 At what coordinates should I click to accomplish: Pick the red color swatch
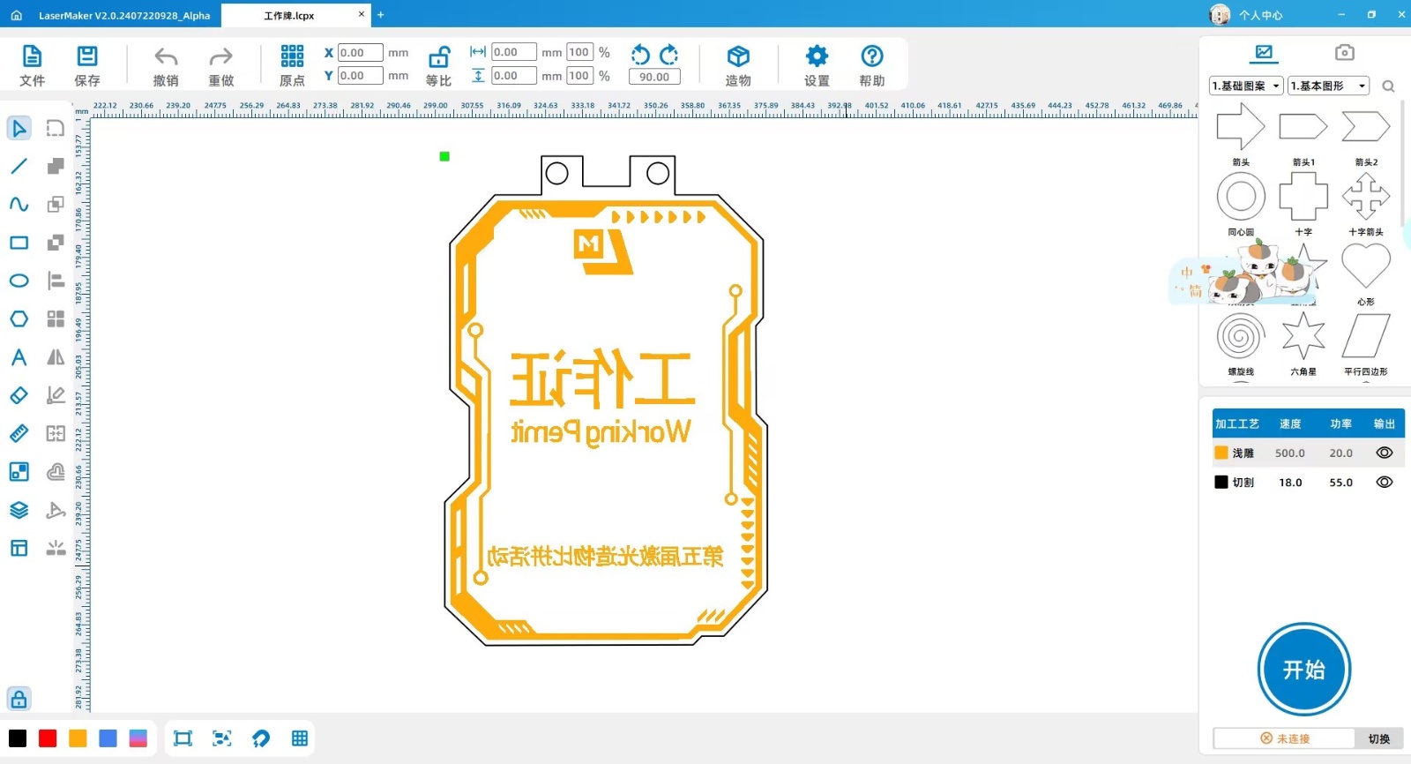48,738
